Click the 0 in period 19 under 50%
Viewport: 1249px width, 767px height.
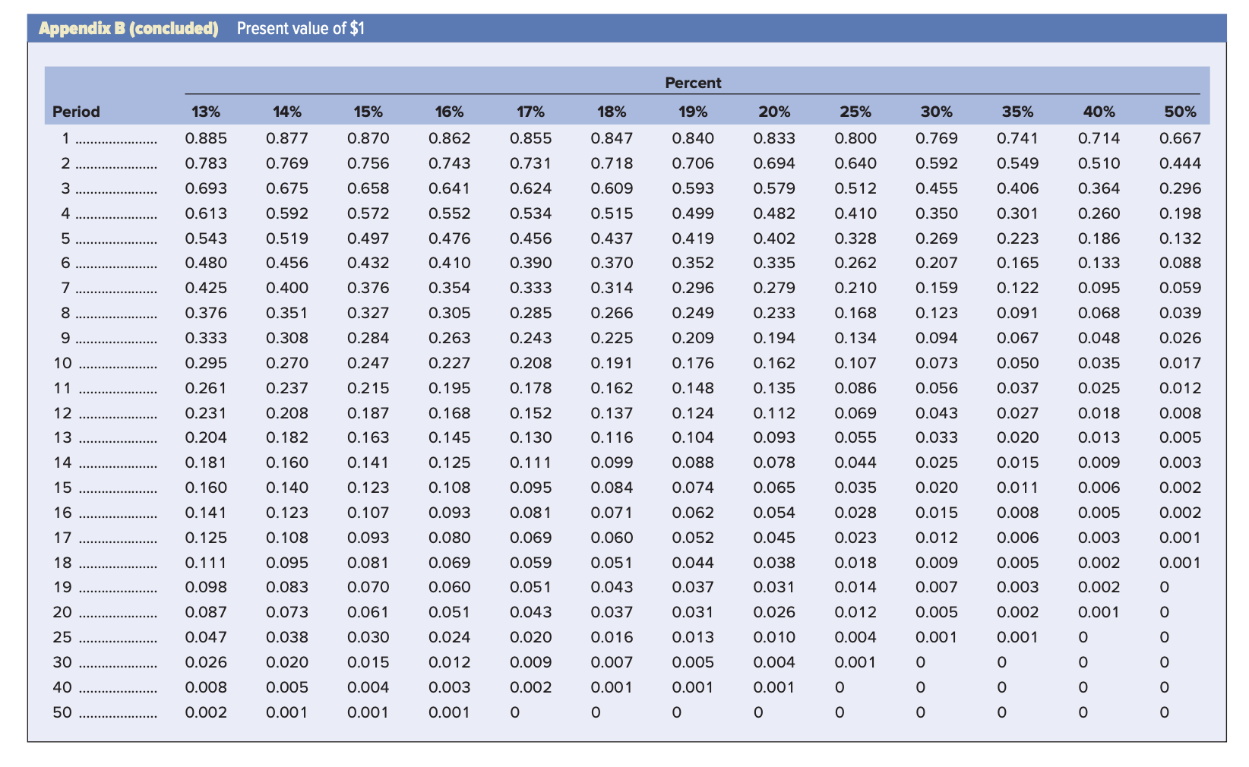(1165, 588)
